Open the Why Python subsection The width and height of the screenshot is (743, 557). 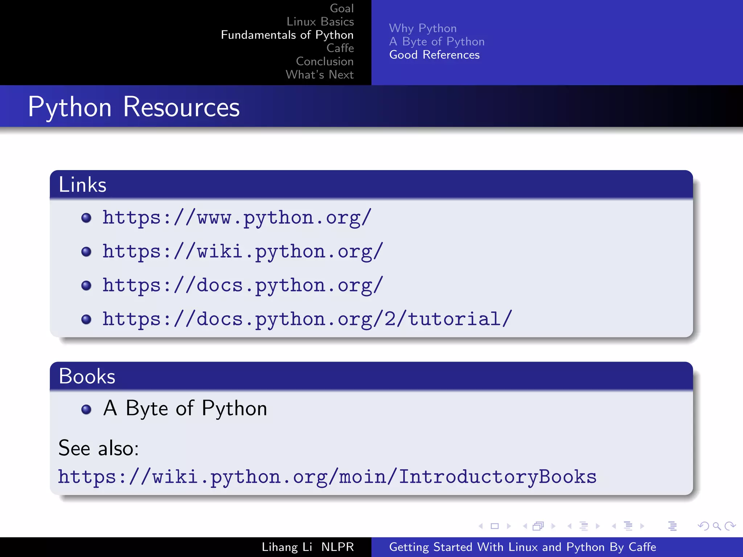[x=423, y=28]
